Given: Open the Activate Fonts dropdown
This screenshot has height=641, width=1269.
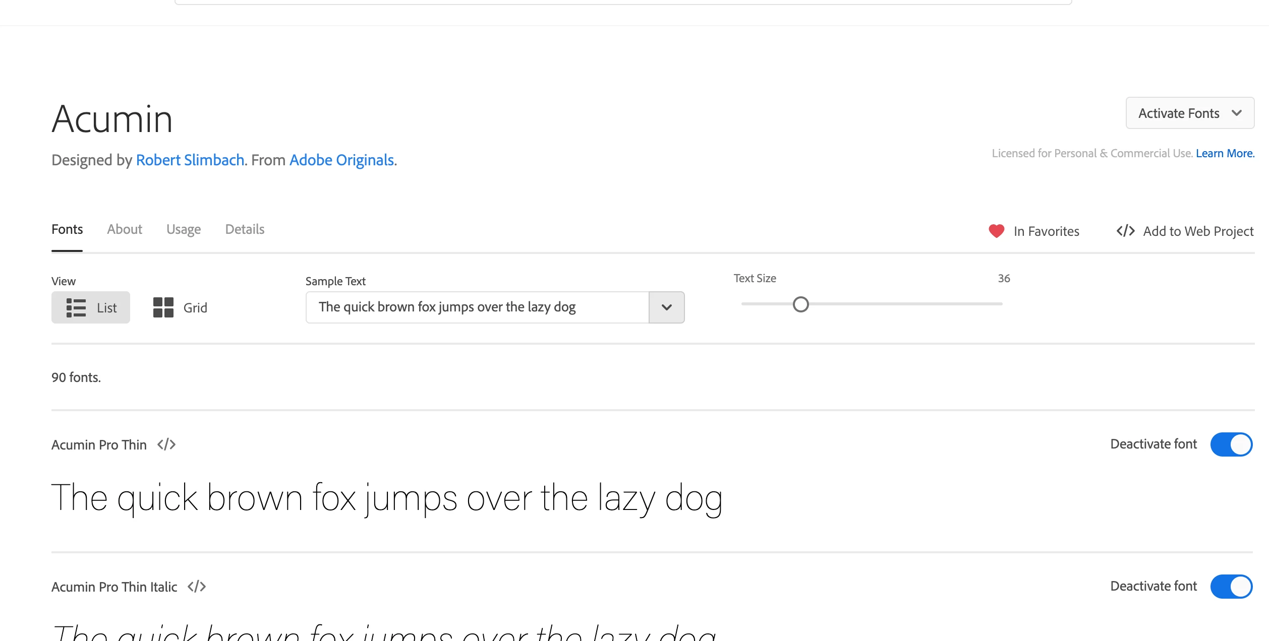Looking at the screenshot, I should tap(1189, 113).
